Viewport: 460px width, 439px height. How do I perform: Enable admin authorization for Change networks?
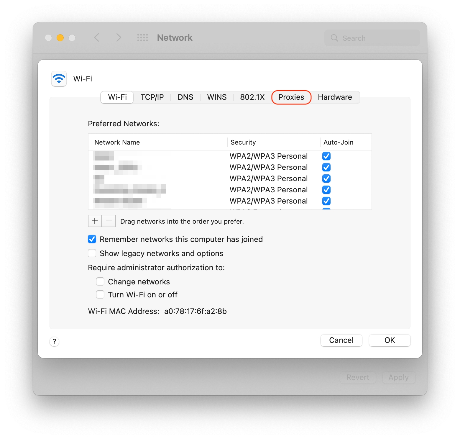tap(100, 282)
